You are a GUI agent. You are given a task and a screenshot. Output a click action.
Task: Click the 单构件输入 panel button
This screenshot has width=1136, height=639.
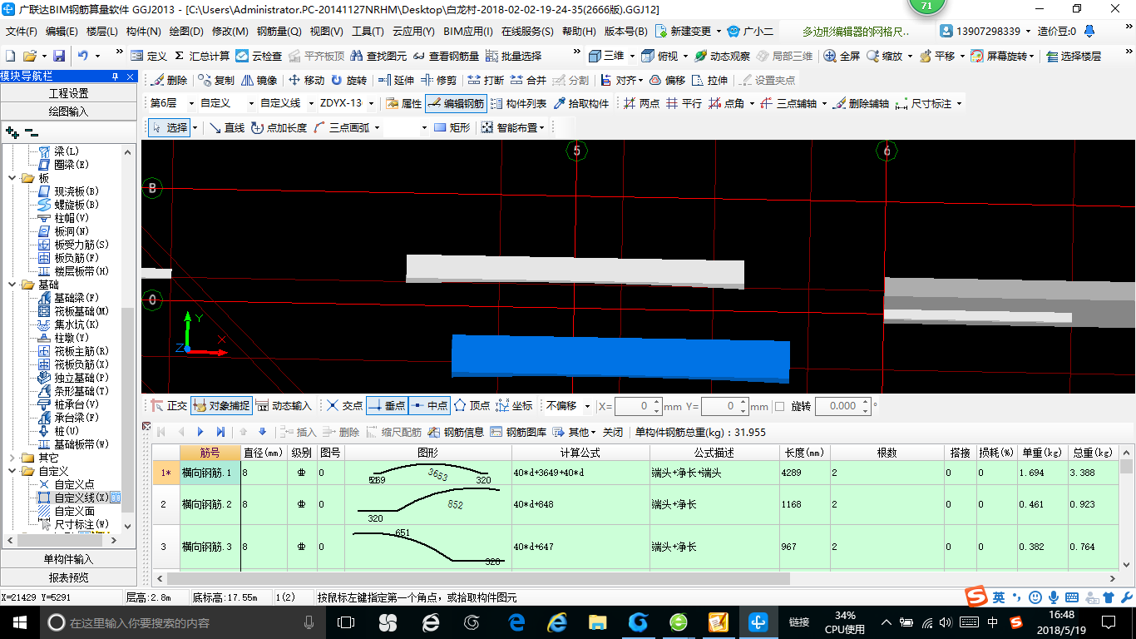coord(68,559)
